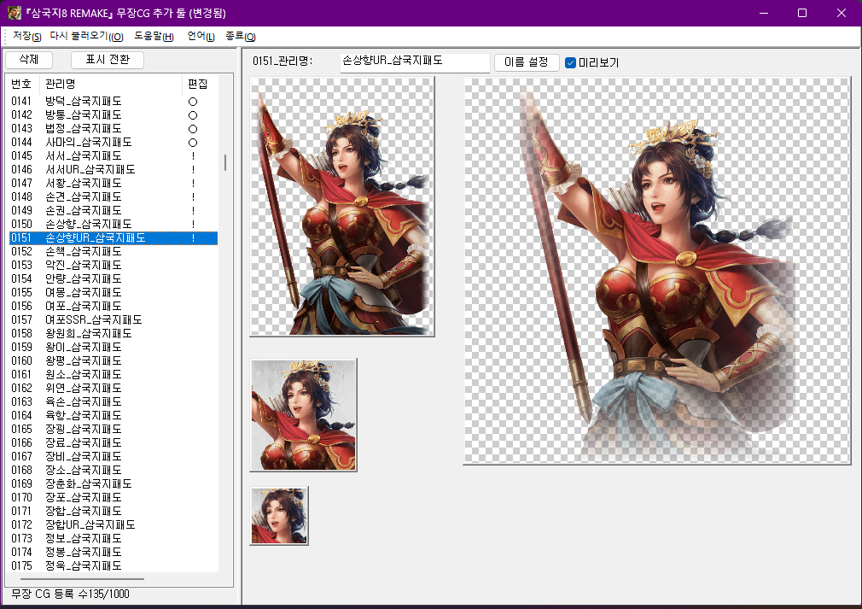862x609 pixels.
Task: Open the 다시 불러오기(O) menu
Action: [86, 37]
